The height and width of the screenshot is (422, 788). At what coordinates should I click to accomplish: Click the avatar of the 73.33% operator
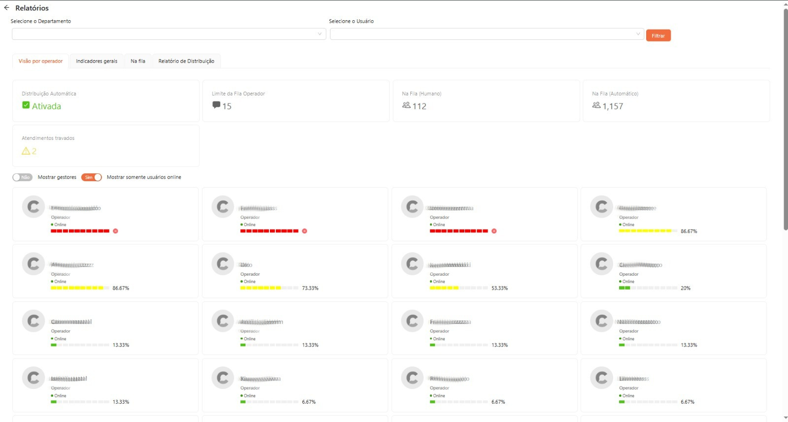(223, 264)
